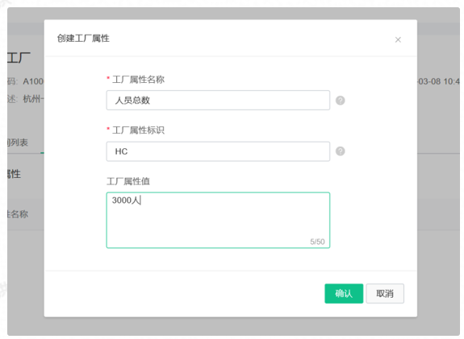Focus the 工厂属性名称 input containing 人员总数

(x=218, y=101)
